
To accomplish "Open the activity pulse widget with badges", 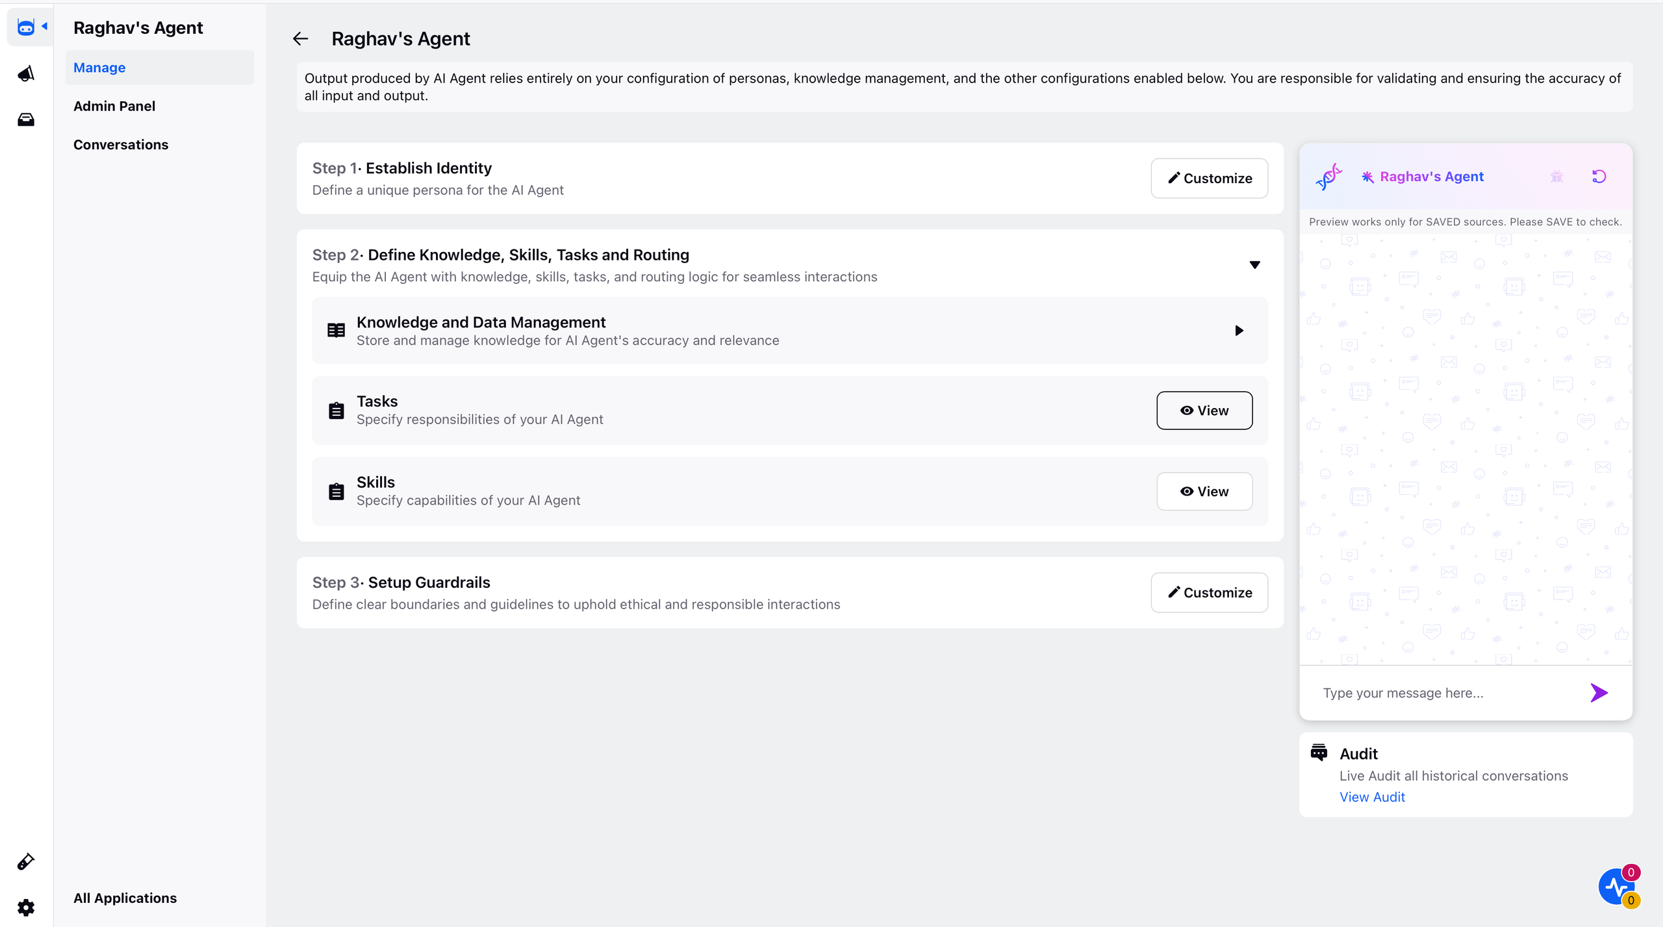I will click(1618, 887).
